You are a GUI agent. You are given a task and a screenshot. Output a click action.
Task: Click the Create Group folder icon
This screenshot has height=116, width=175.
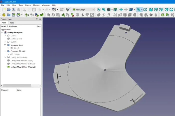[x=9, y=15]
